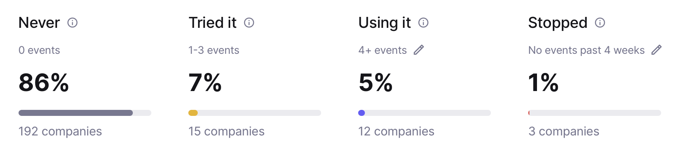The image size is (683, 152).
Task: Open the 192 companies list
Action: tap(60, 131)
